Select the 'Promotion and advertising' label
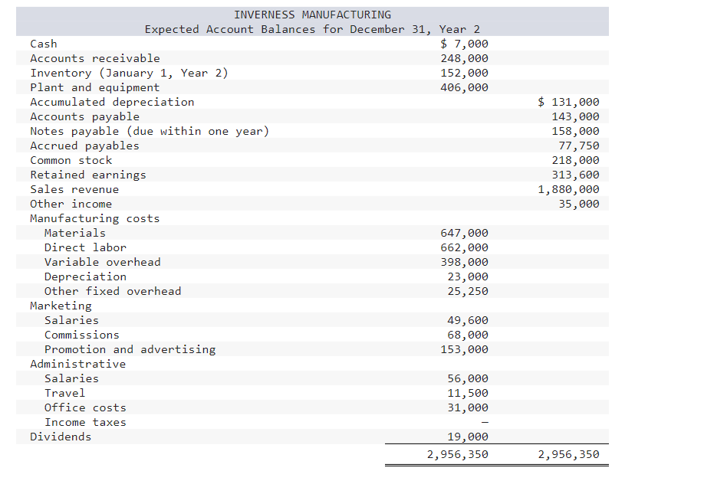The width and height of the screenshot is (704, 481). click(130, 350)
